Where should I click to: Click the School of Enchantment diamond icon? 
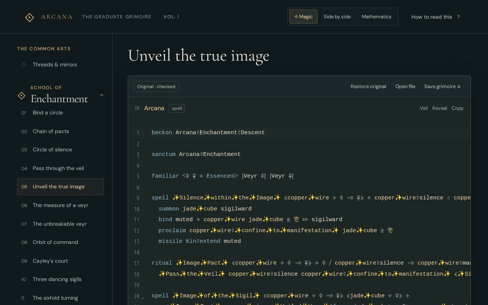pyautogui.click(x=22, y=96)
